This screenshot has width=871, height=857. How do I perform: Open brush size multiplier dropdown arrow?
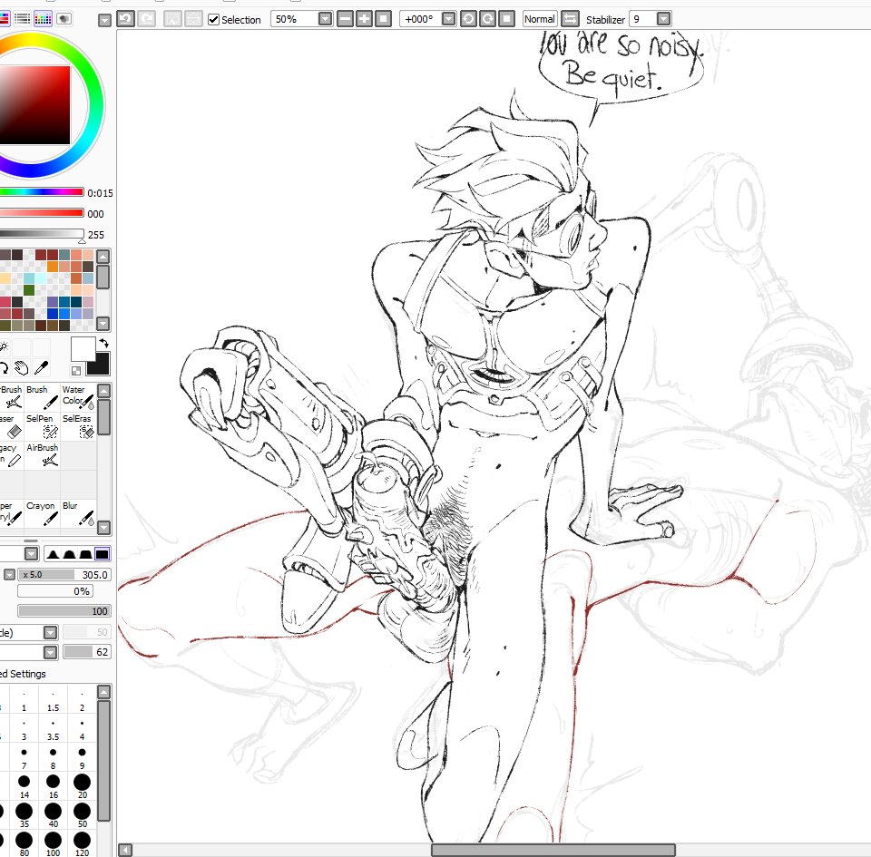coord(9,574)
